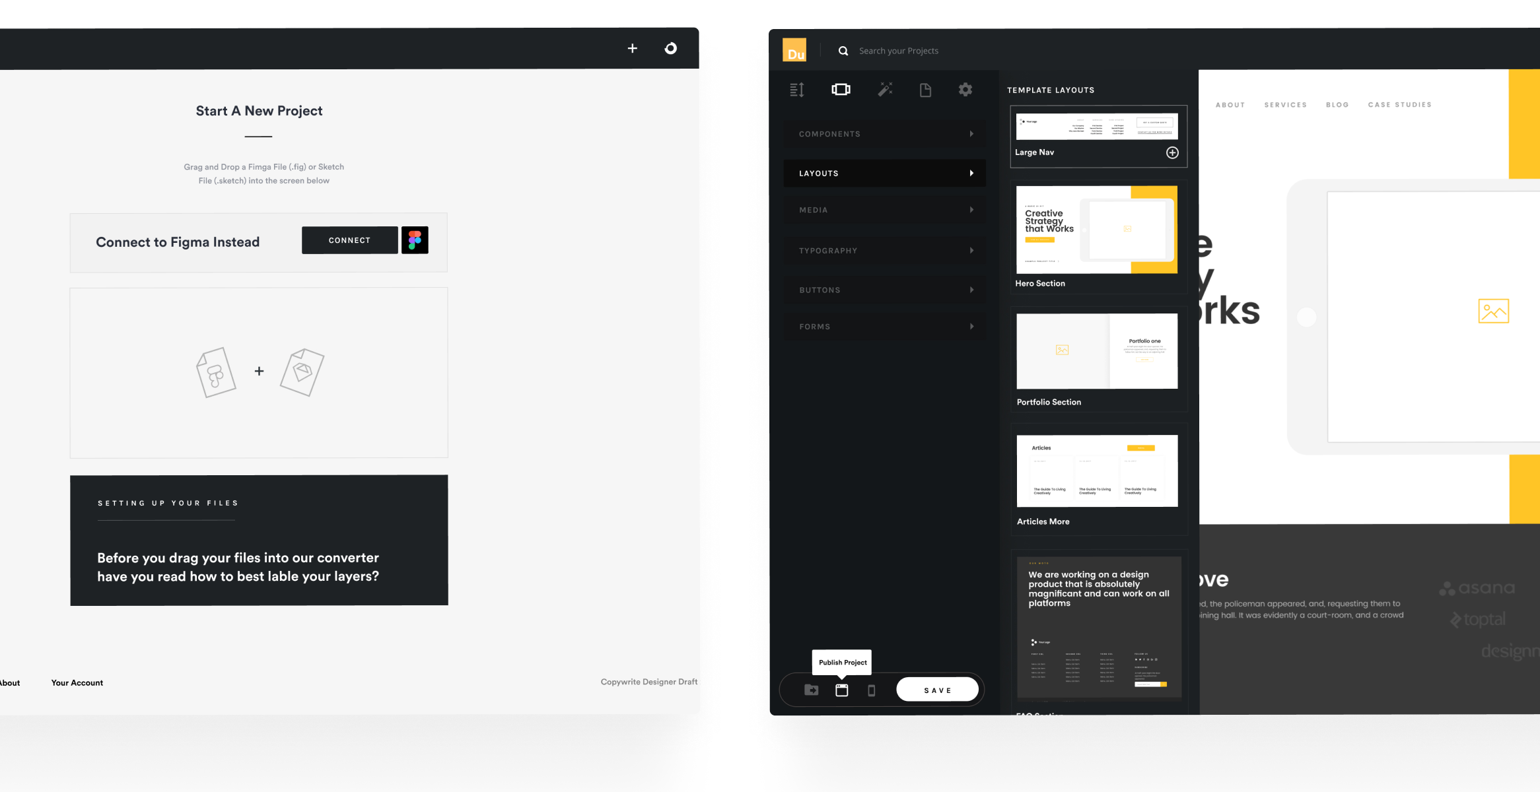This screenshot has height=792, width=1540.
Task: Click the Publish Project browser icon
Action: tap(842, 690)
